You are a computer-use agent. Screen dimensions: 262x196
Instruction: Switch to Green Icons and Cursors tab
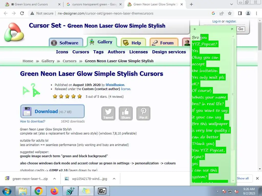click(x=31, y=4)
